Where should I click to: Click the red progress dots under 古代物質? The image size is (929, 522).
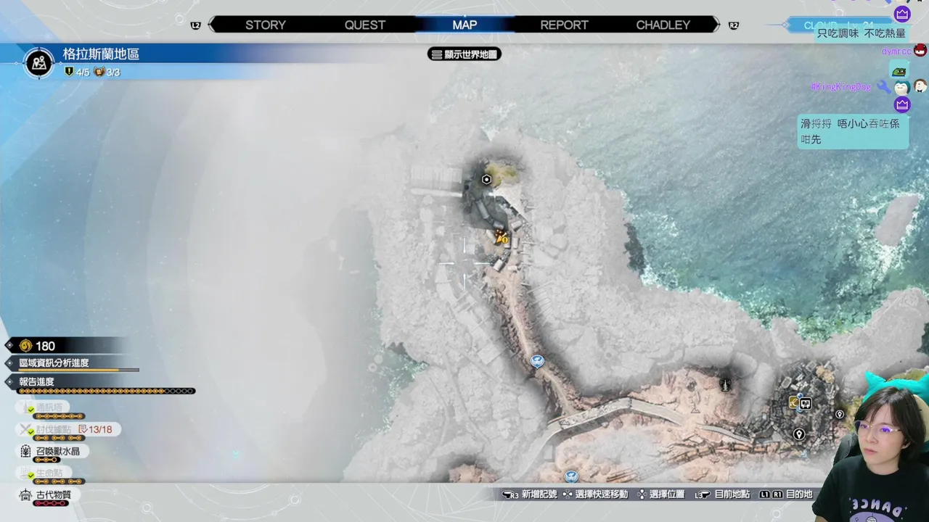click(52, 504)
